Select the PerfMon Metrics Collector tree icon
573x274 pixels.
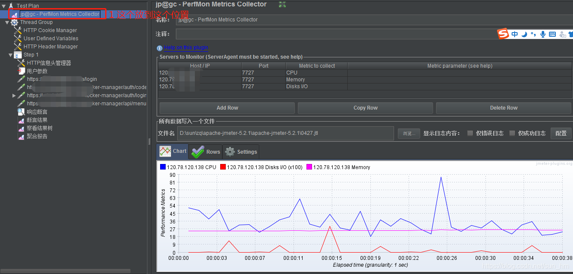pyautogui.click(x=14, y=14)
